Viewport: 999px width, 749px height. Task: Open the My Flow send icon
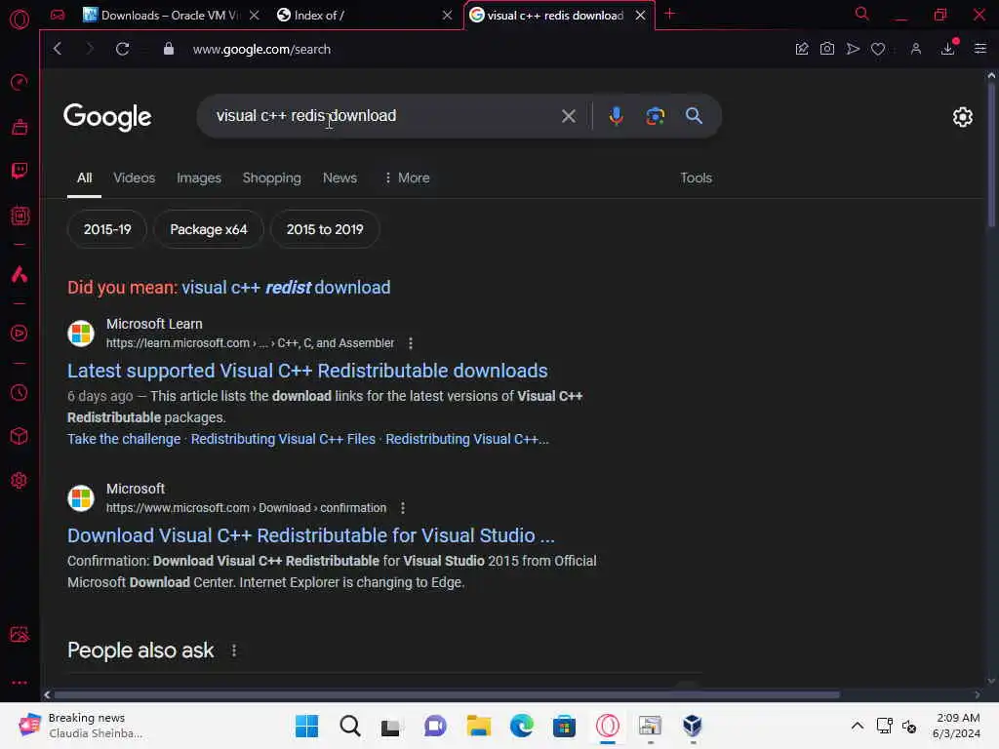[x=853, y=49]
